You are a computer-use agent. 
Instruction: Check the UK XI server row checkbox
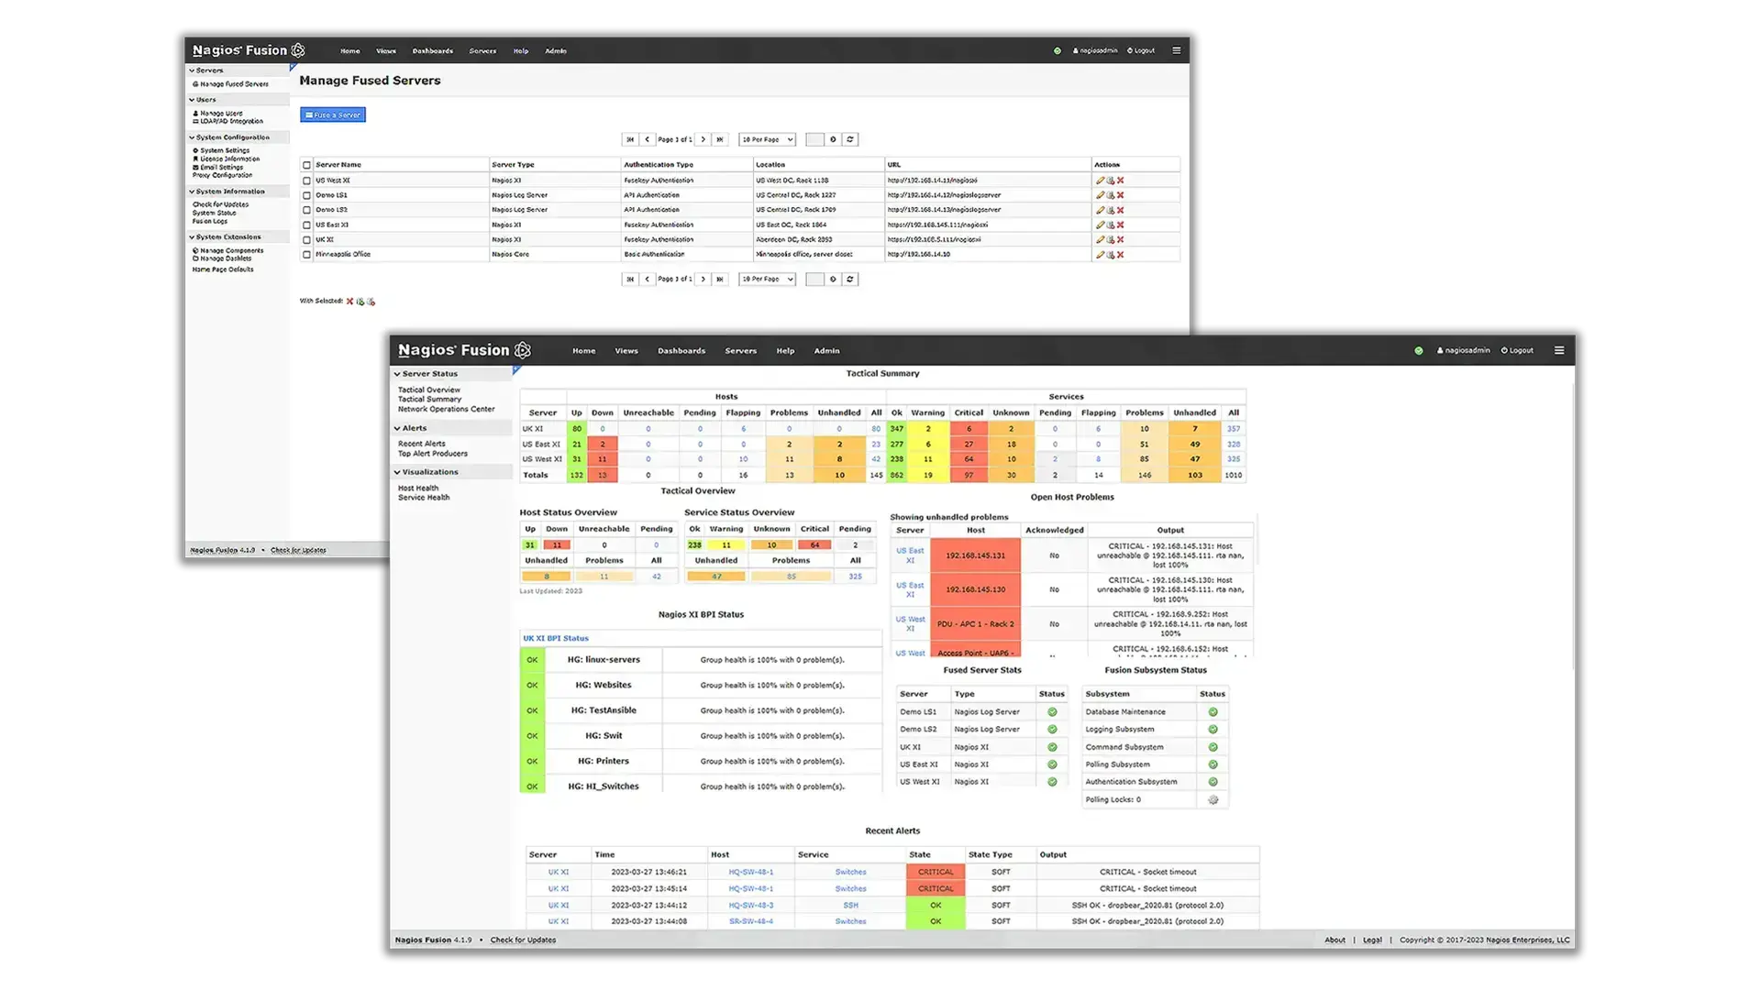(x=307, y=239)
